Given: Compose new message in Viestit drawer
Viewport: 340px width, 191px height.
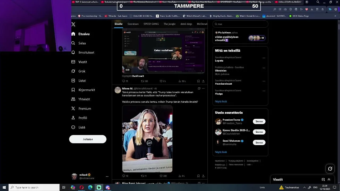Looking at the screenshot, I should coord(323,180).
